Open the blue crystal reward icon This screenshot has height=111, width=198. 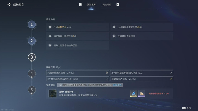point(134,94)
